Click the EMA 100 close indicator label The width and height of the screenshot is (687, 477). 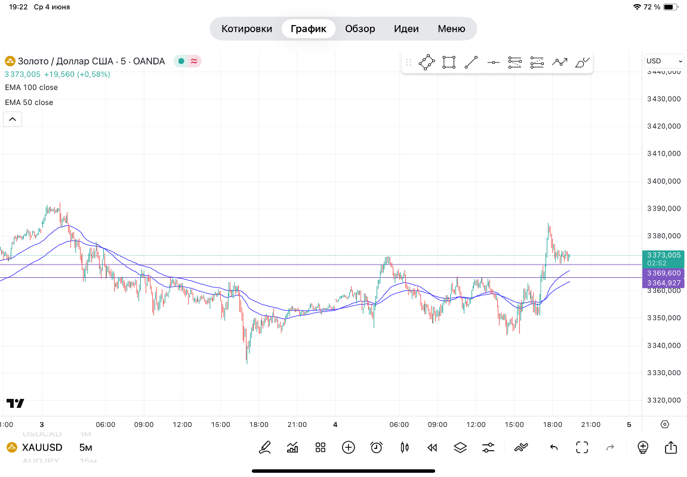coord(32,87)
